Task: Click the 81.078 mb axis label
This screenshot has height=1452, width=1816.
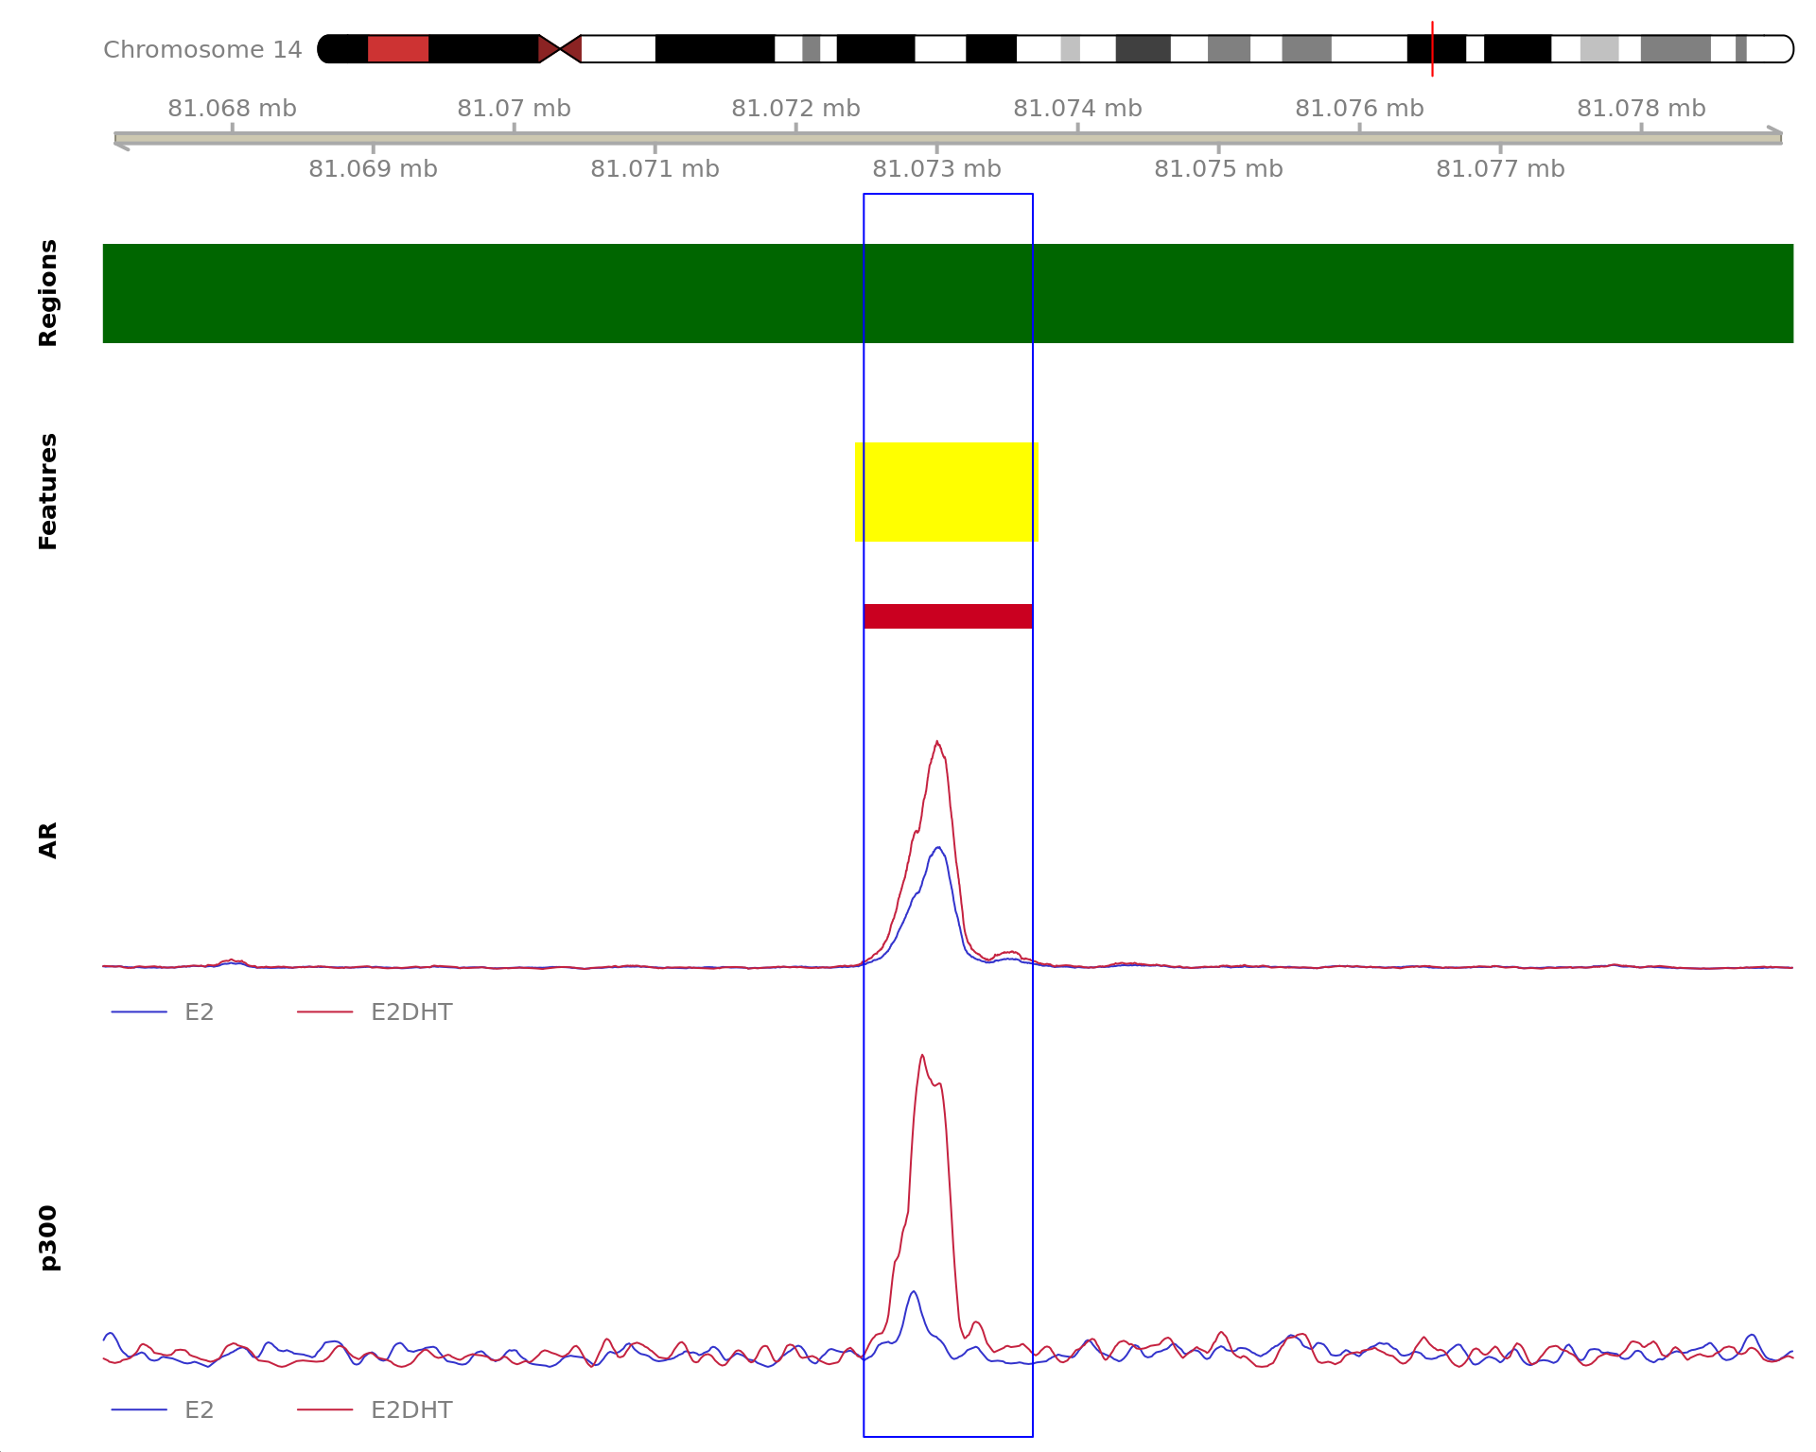Action: pyautogui.click(x=1641, y=109)
